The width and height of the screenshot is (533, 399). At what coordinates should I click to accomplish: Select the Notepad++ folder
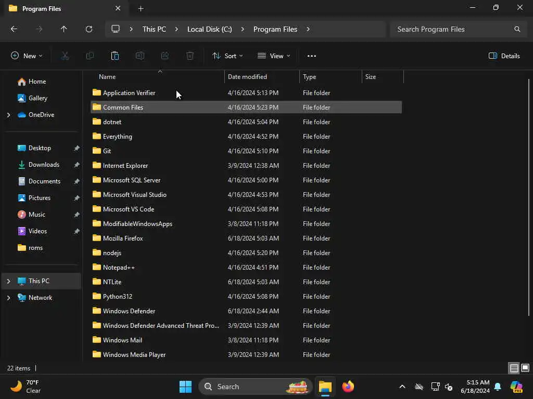coord(246,268)
